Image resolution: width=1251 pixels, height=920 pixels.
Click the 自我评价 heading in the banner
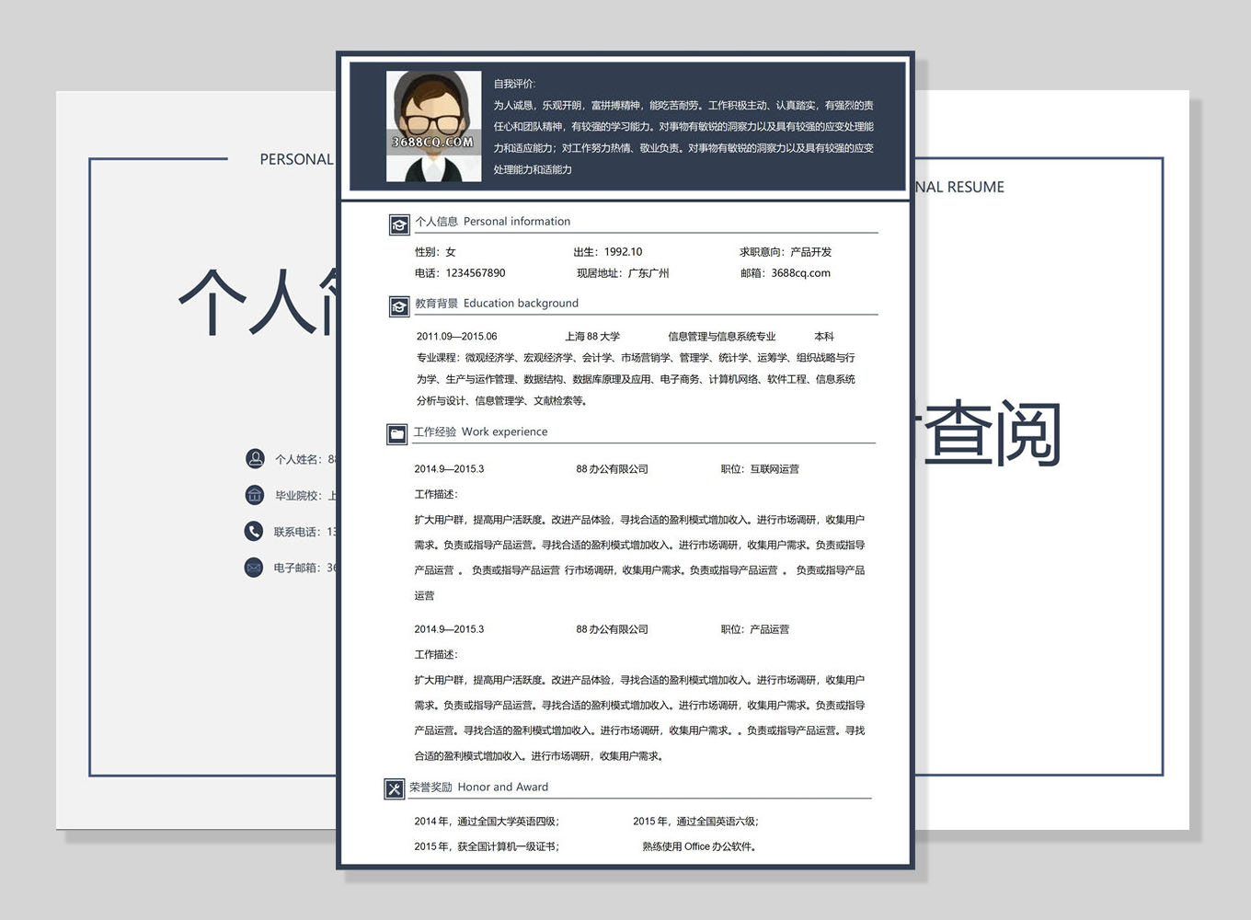click(514, 84)
